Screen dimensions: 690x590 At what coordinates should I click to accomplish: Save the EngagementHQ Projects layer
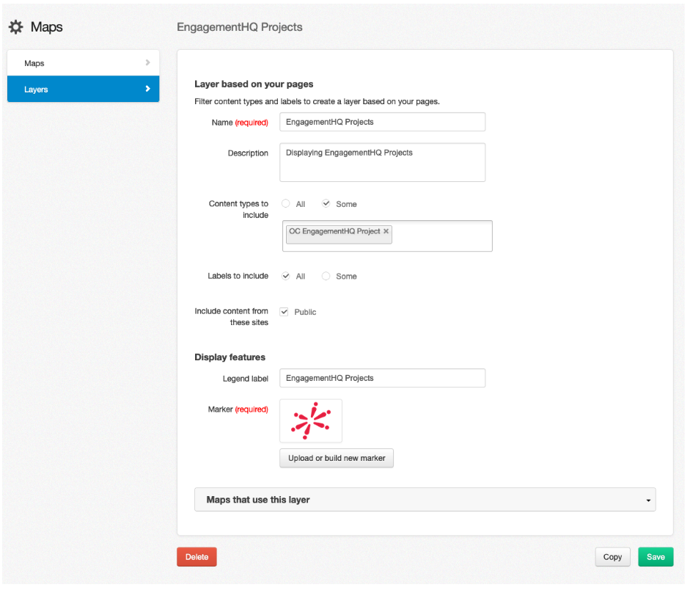point(655,556)
